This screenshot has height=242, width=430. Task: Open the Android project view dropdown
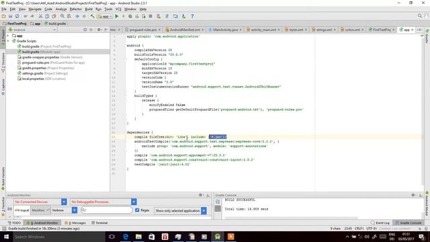32,30
